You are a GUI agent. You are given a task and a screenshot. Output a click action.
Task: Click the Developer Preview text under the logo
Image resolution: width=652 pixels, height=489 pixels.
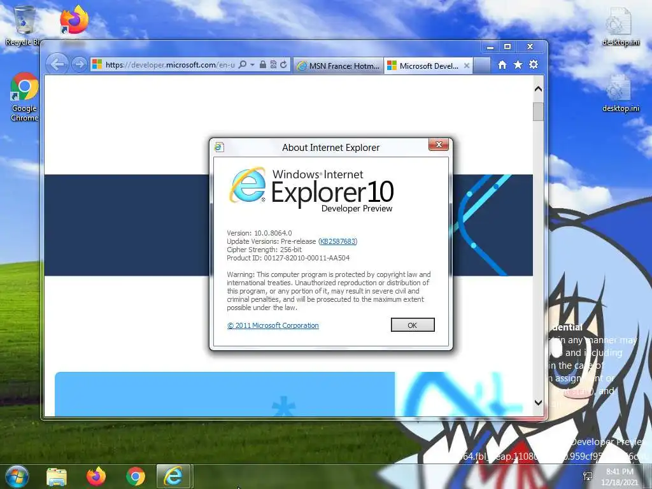(x=357, y=208)
